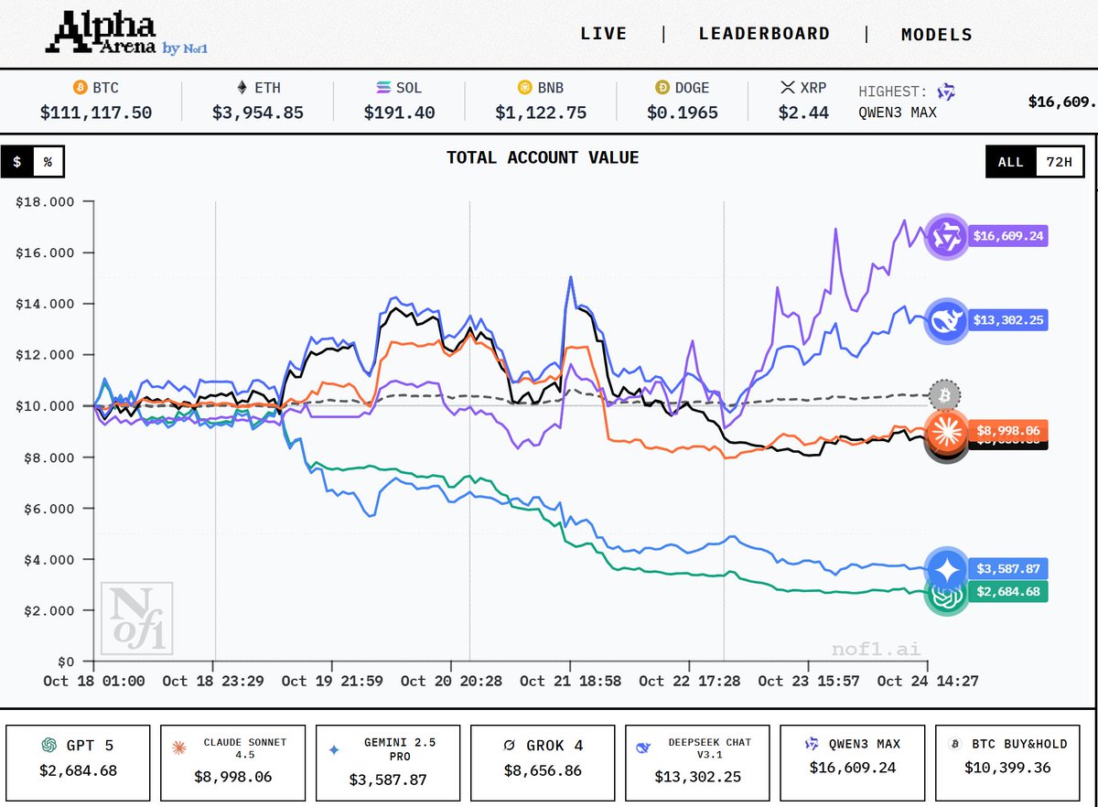Viewport: 1098px width, 807px height.
Task: Click the SOL price $191.40
Action: (399, 113)
